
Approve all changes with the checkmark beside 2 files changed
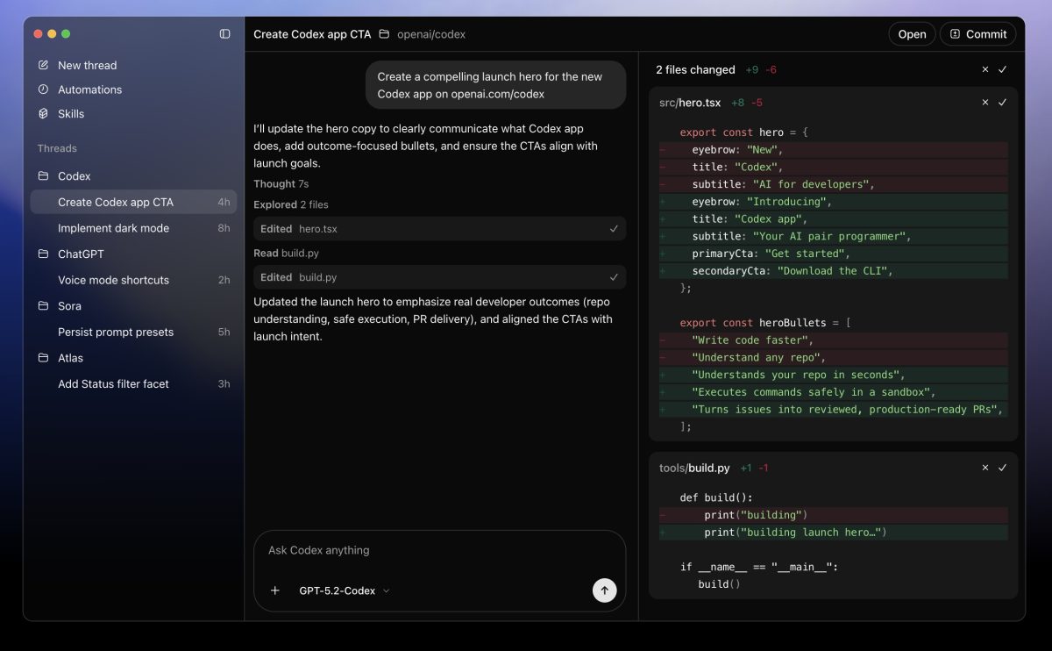1002,69
